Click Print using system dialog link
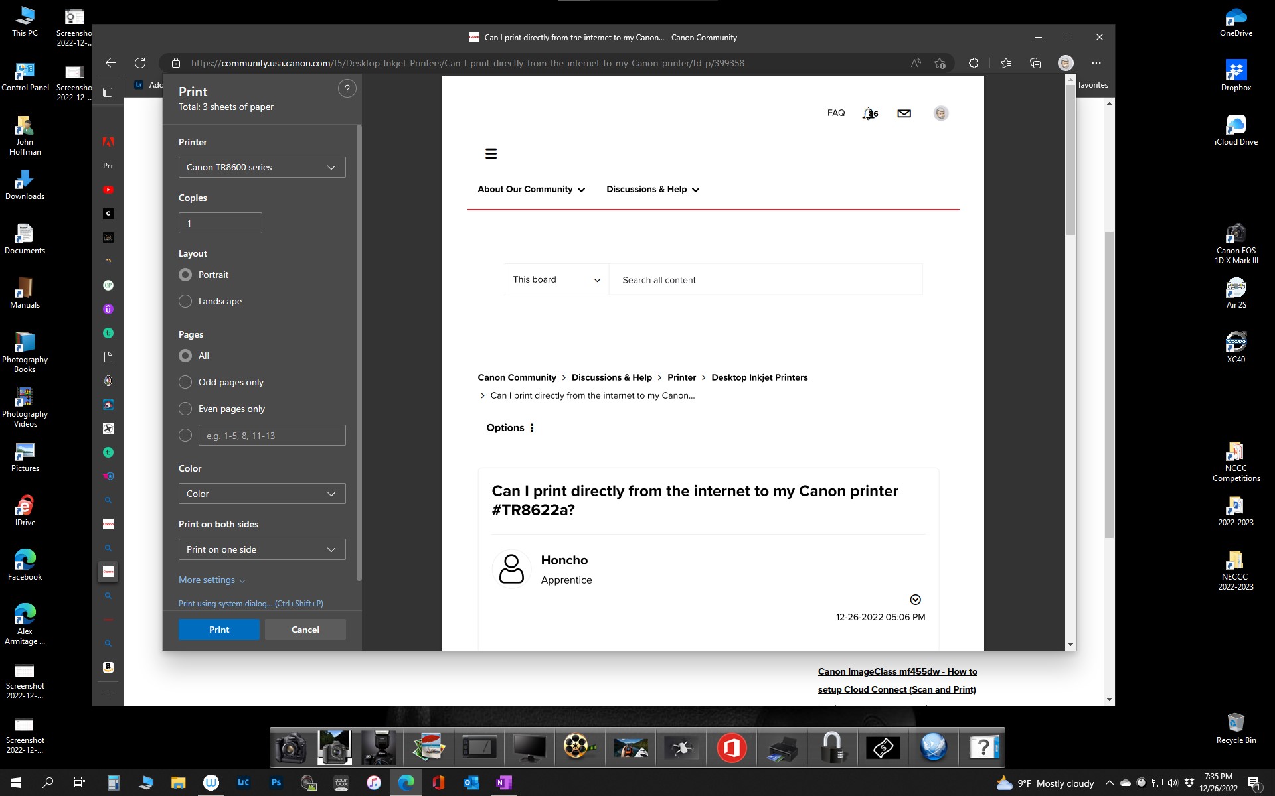This screenshot has height=796, width=1275. (250, 604)
